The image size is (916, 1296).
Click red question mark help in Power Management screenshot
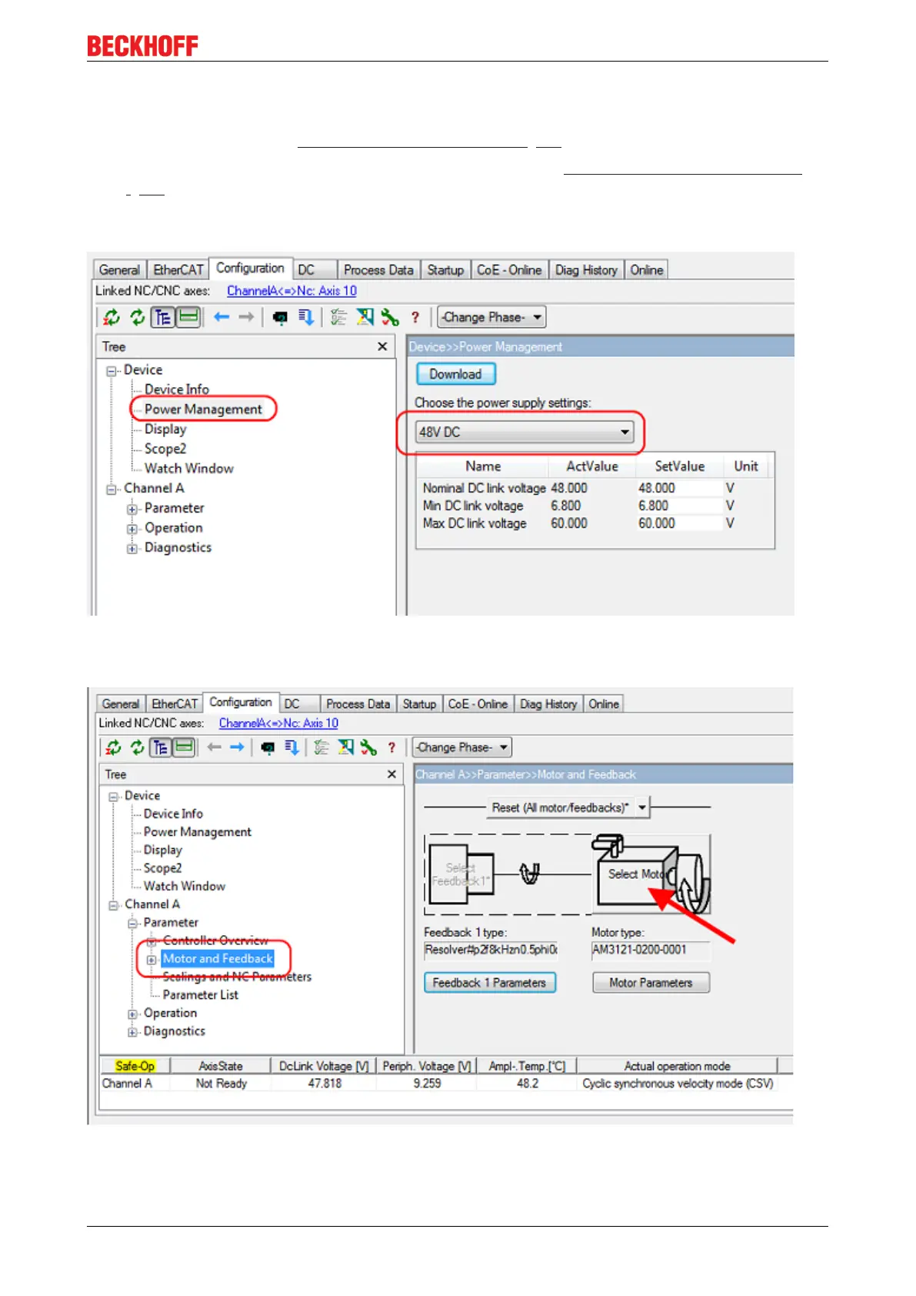click(415, 317)
